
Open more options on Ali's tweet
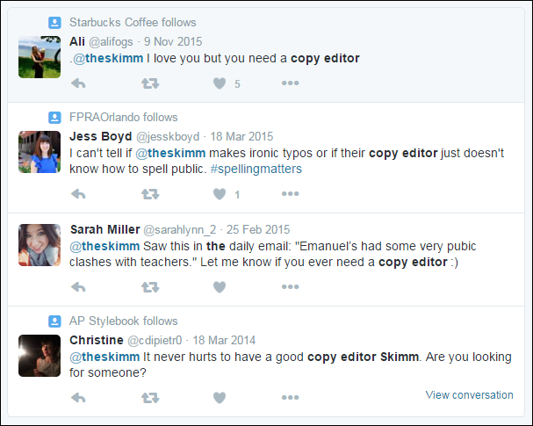click(x=291, y=83)
